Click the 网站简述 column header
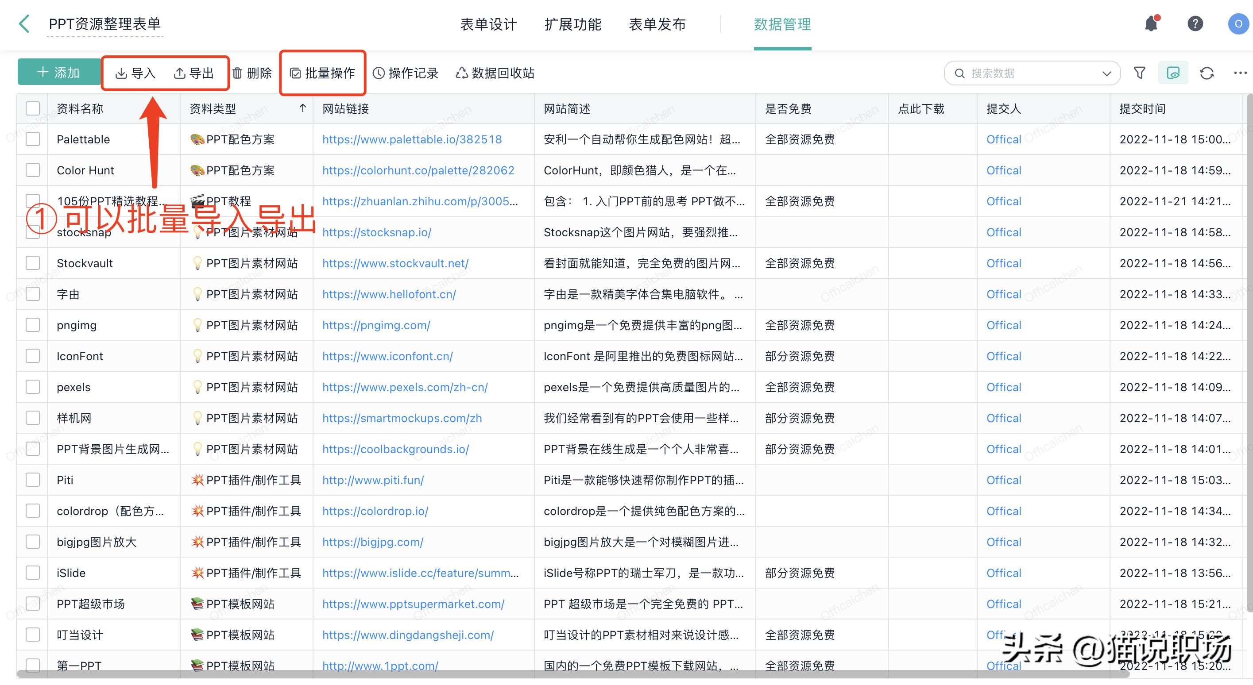This screenshot has height=685, width=1253. pos(567,108)
